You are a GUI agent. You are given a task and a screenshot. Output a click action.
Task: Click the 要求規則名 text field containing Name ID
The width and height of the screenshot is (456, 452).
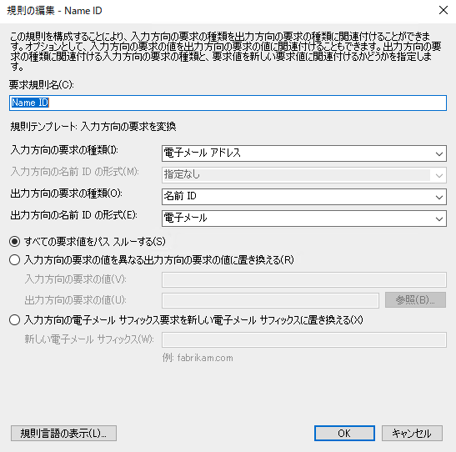(x=228, y=103)
